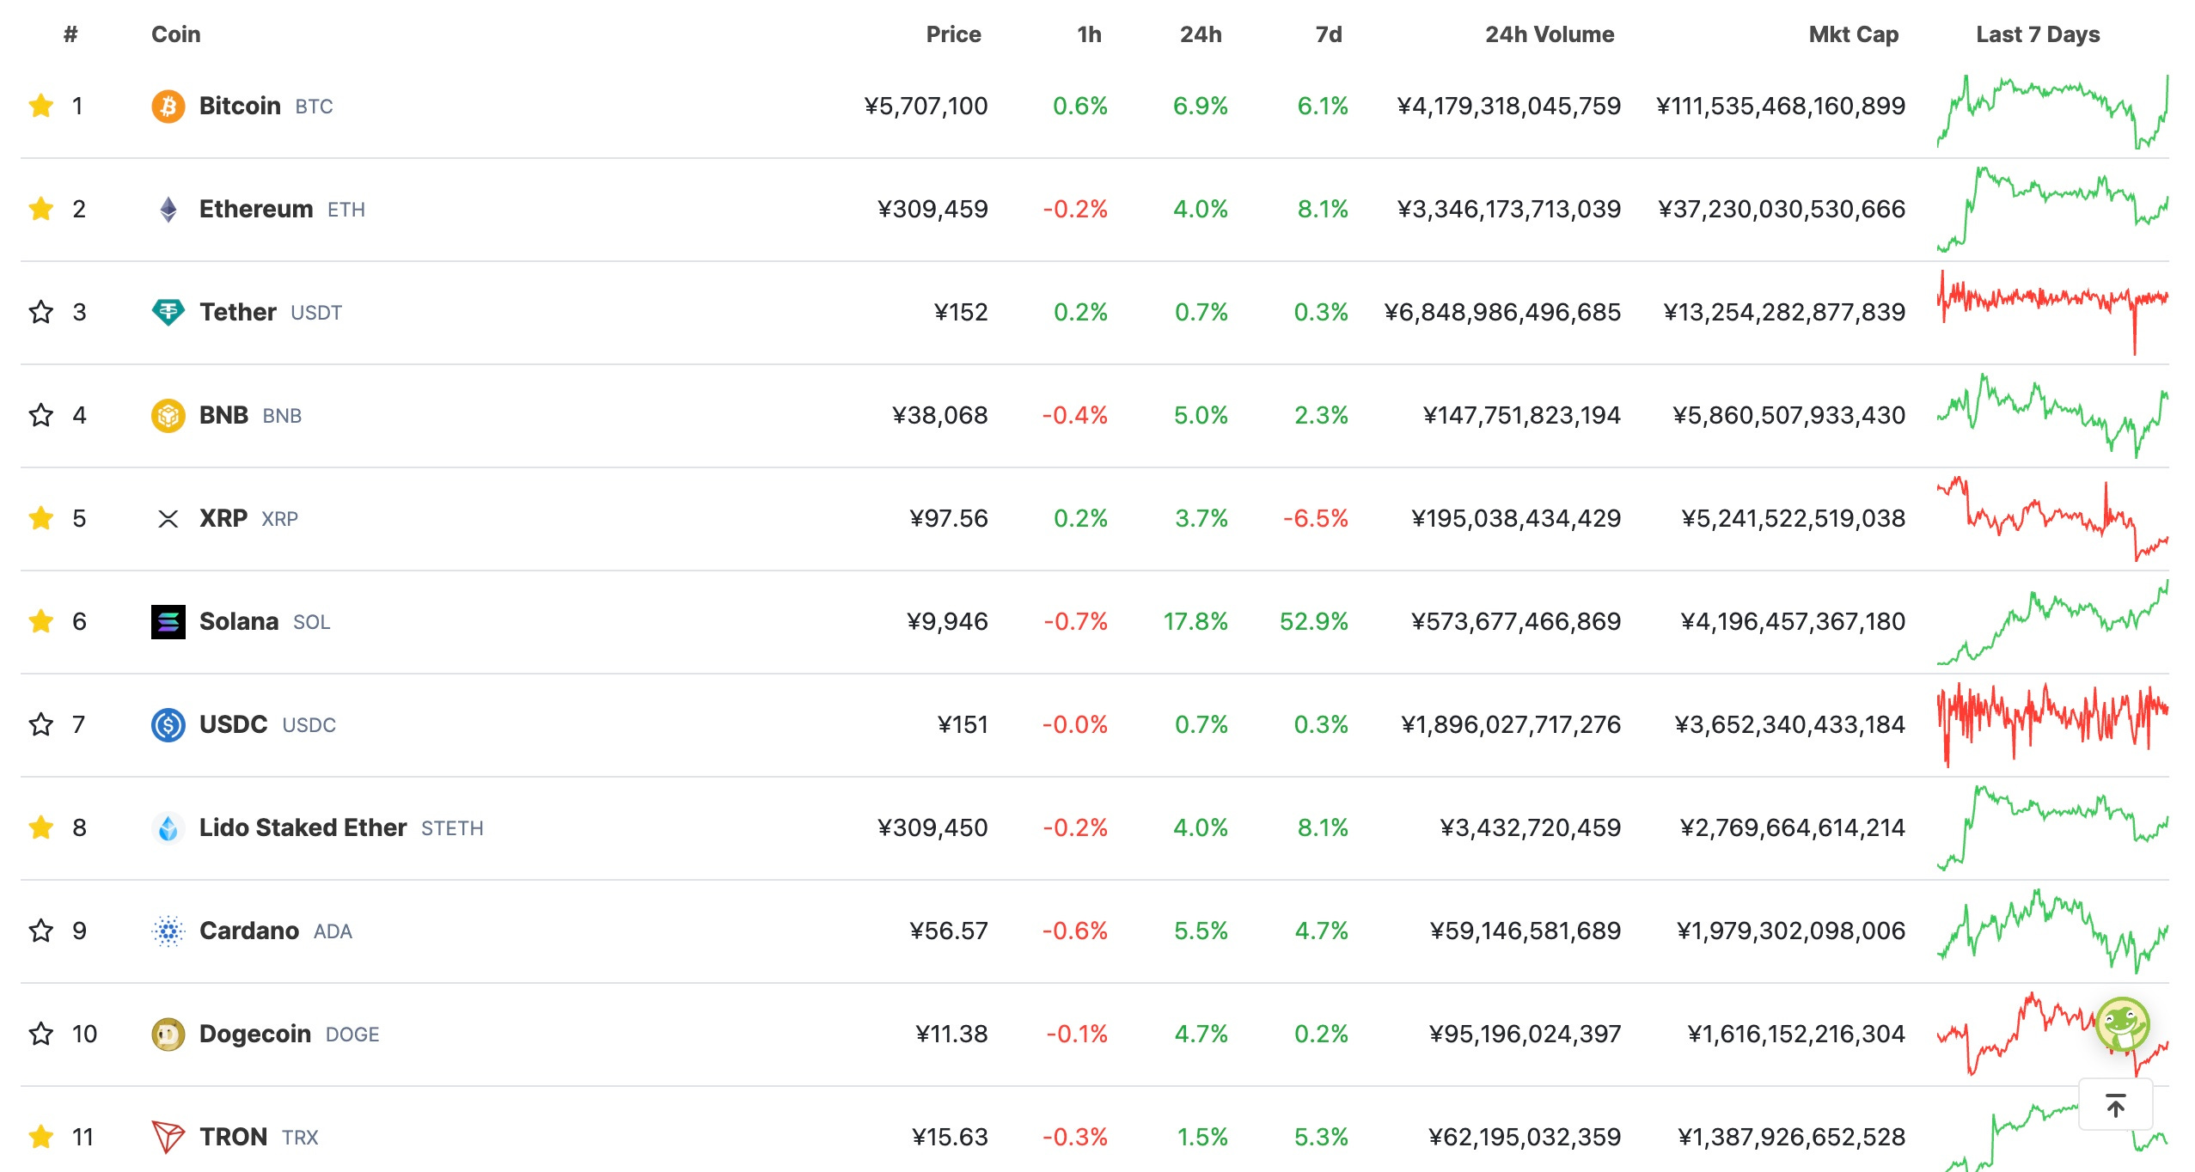
Task: Open Cardano's 7-day sparkline chart
Action: [x=2052, y=931]
